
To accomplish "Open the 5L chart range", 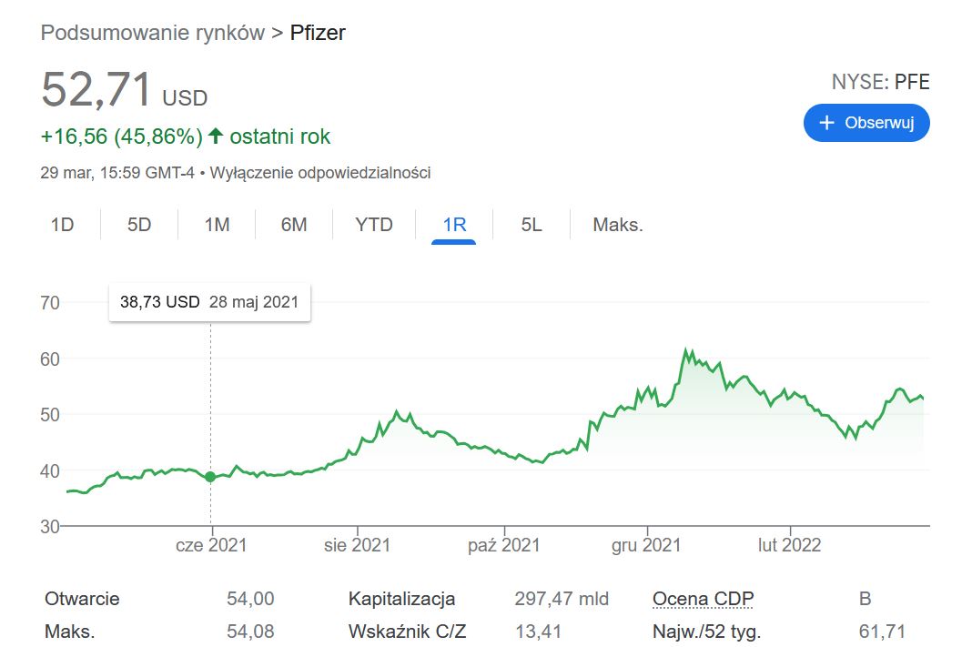I will pyautogui.click(x=532, y=225).
